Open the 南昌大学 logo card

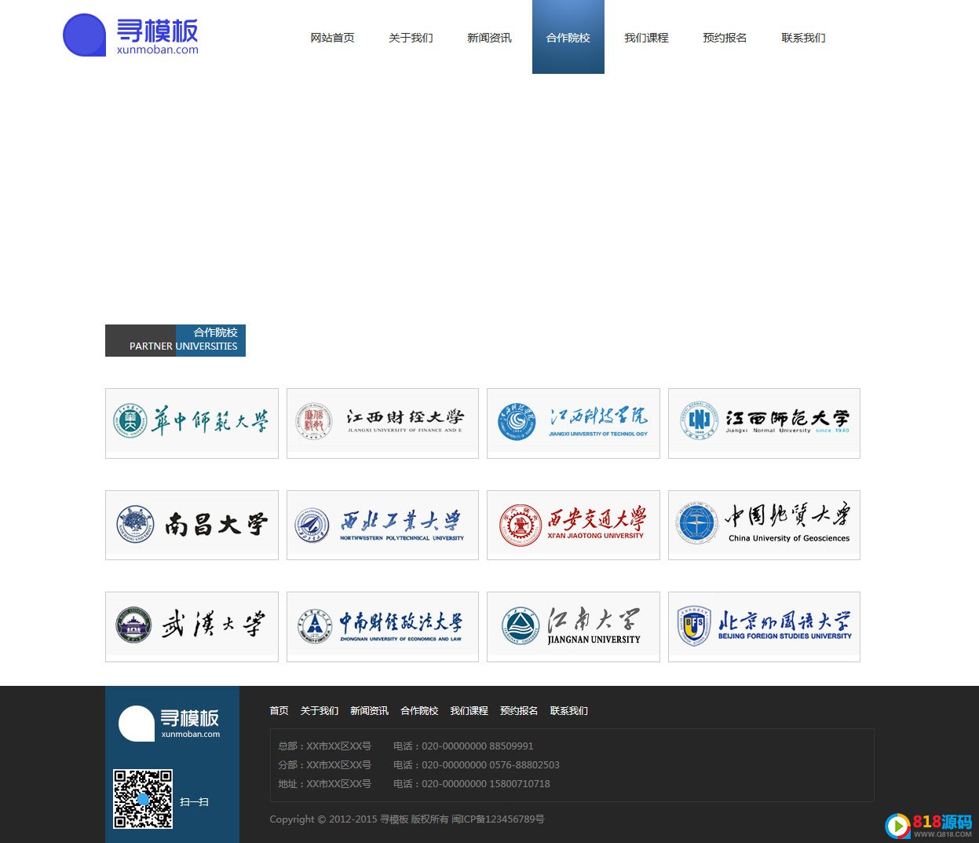coord(192,525)
